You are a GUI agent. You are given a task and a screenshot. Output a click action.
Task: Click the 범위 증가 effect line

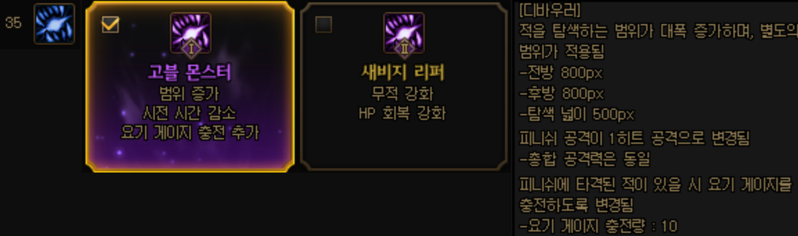click(x=190, y=93)
